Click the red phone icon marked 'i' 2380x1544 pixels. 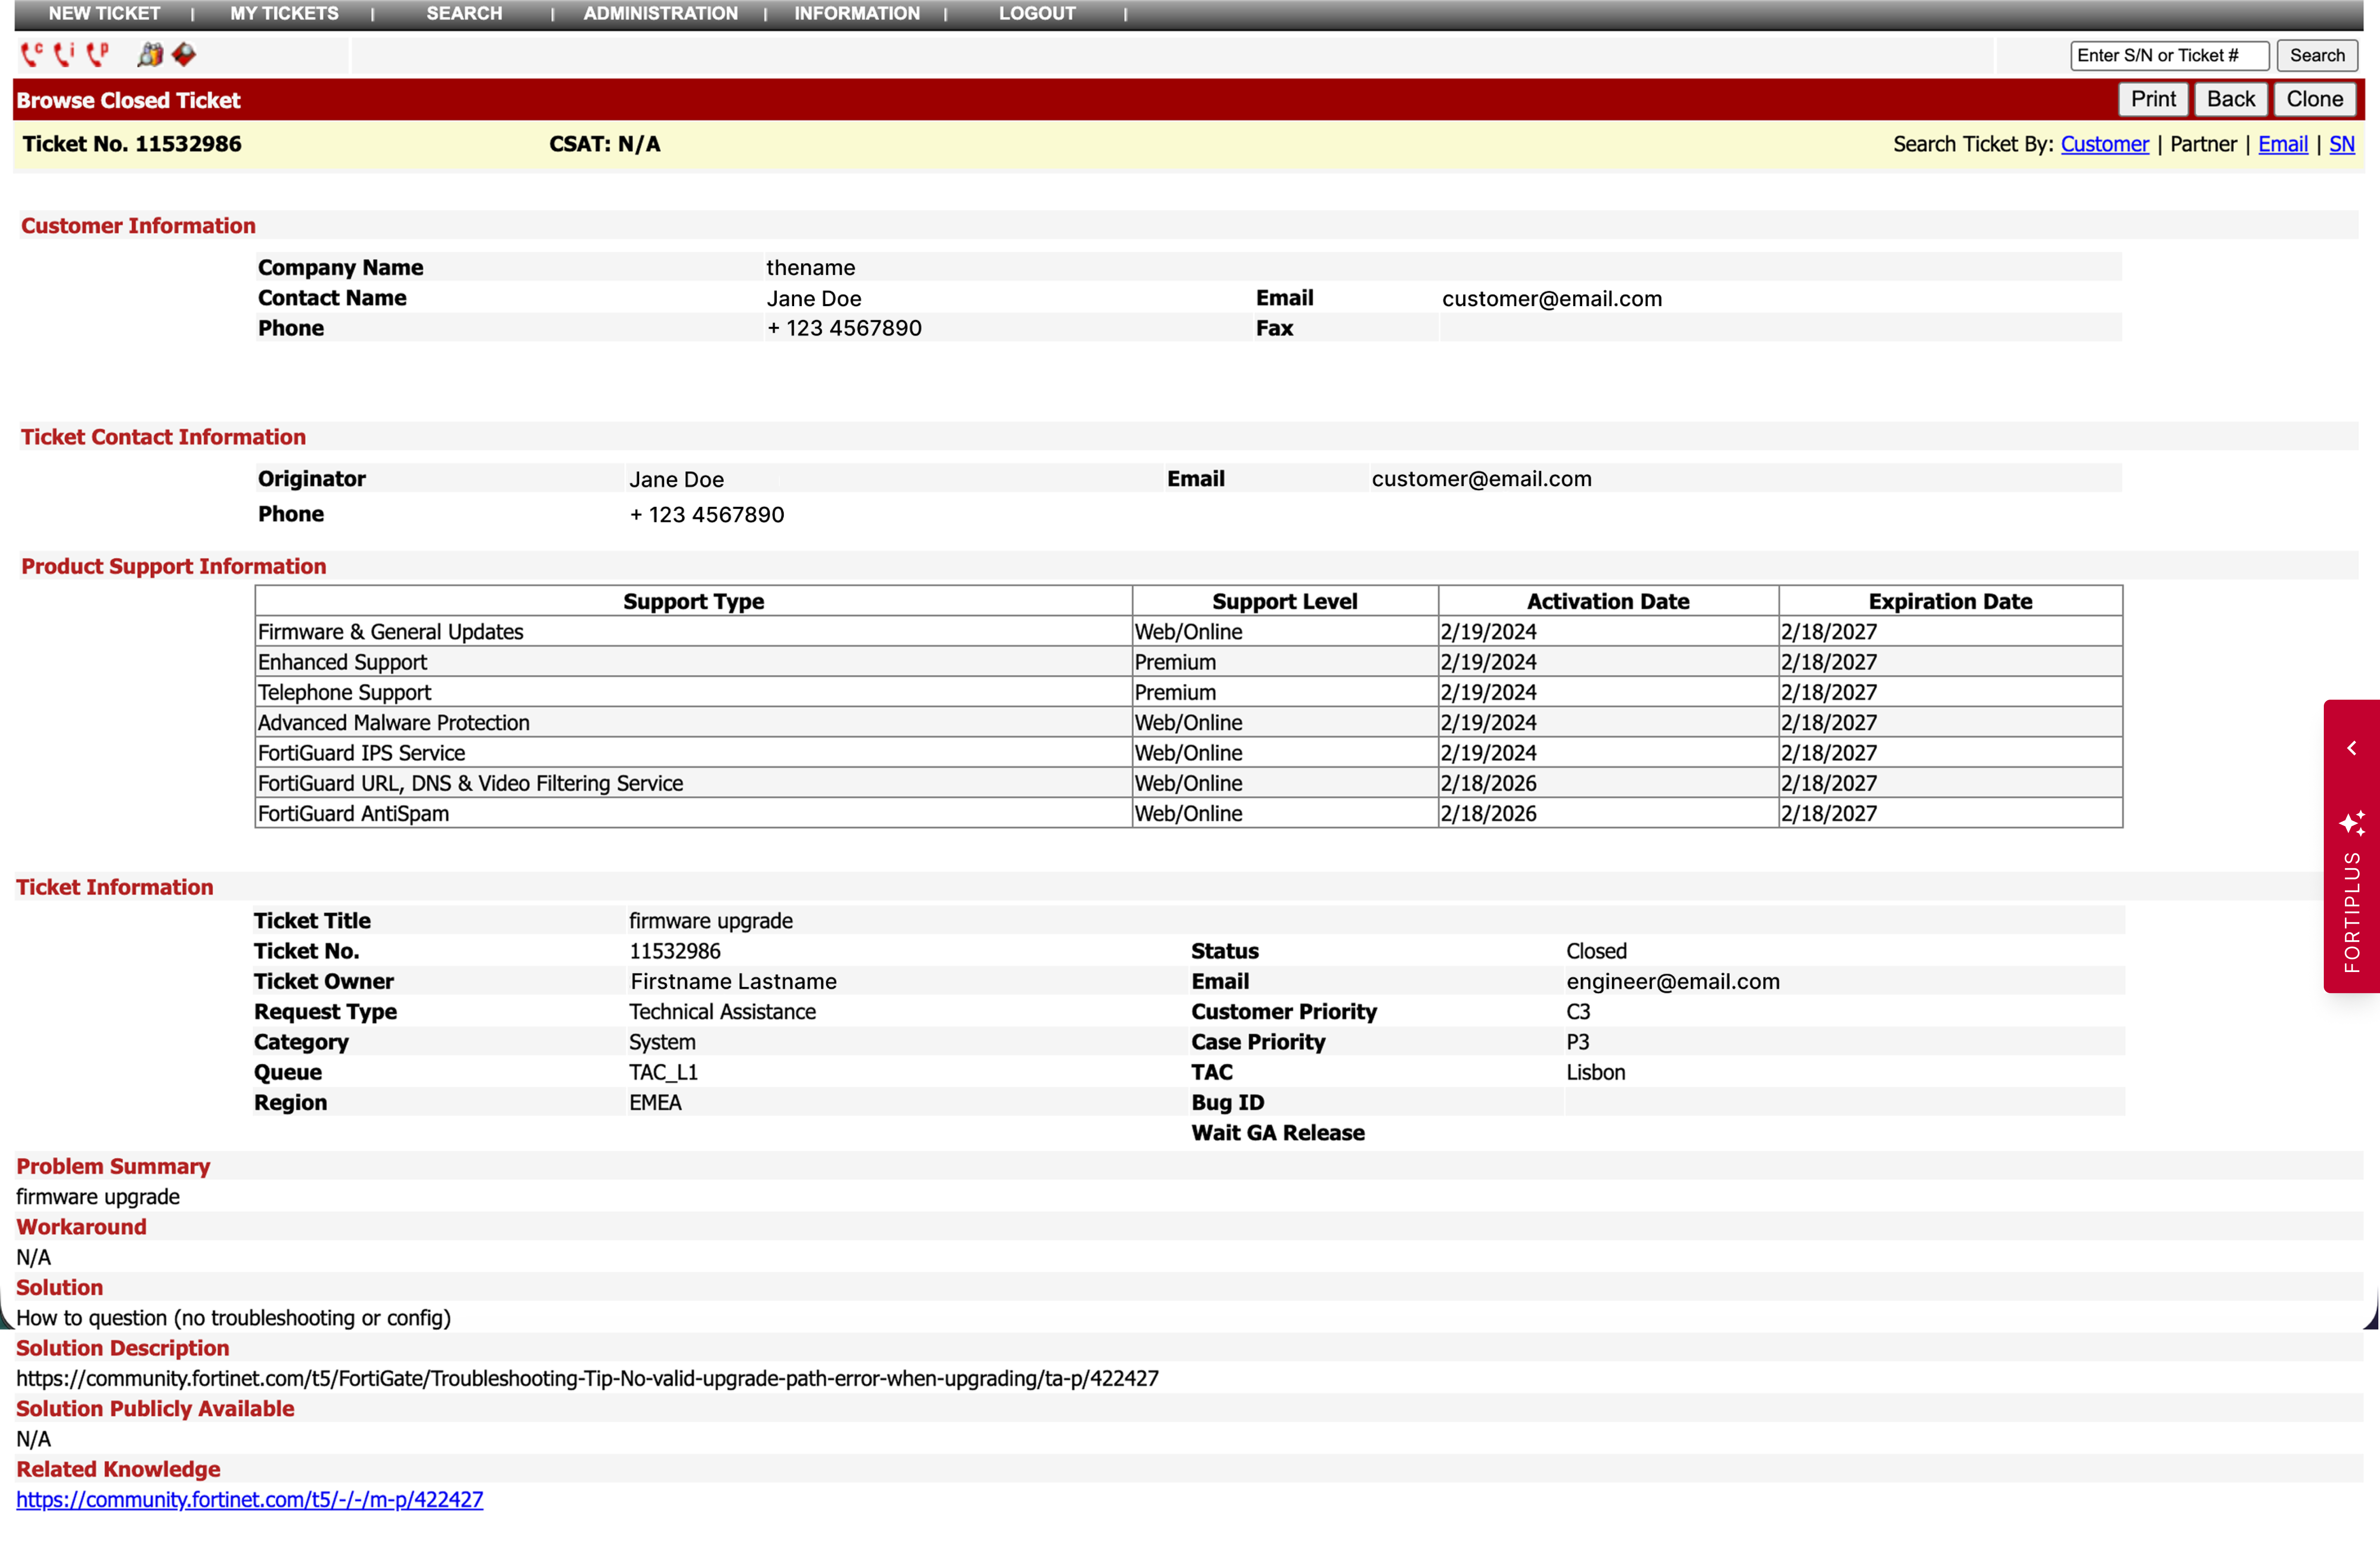[x=65, y=54]
